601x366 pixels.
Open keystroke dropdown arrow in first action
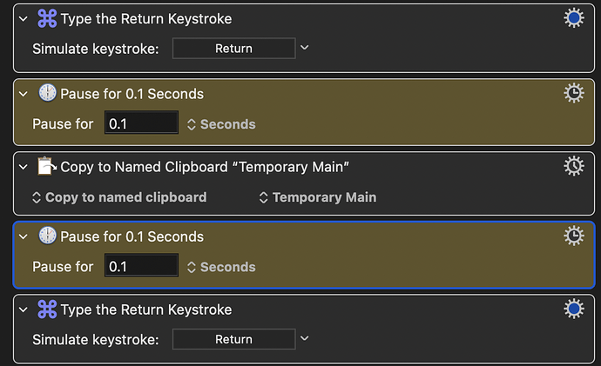304,48
